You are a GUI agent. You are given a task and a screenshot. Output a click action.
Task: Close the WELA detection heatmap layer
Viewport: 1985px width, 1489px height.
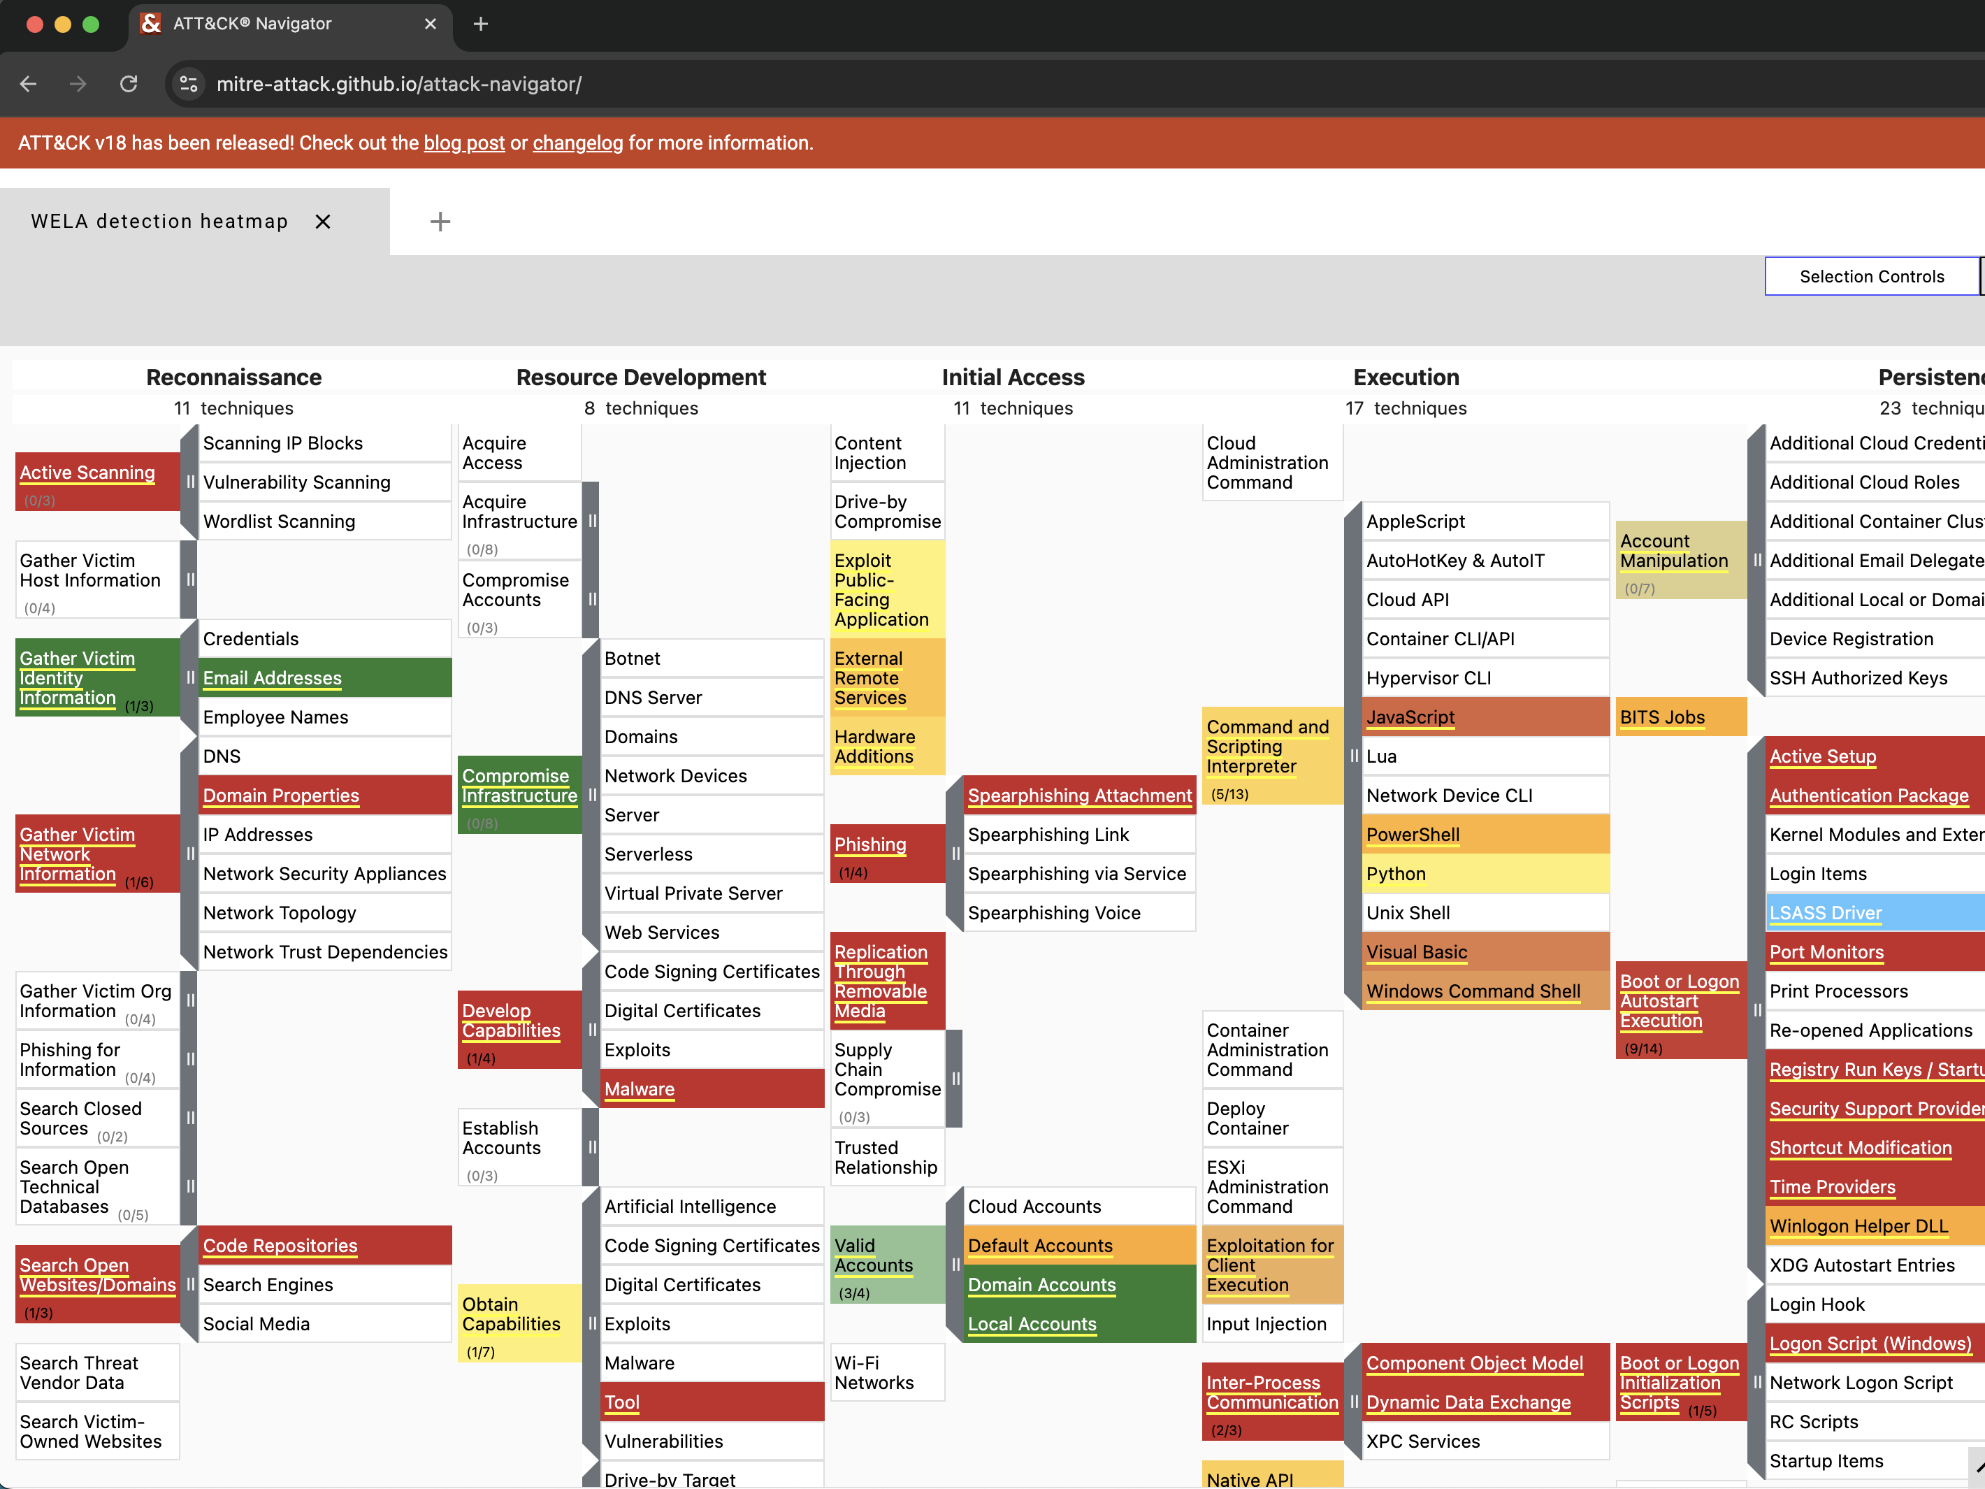click(x=323, y=222)
